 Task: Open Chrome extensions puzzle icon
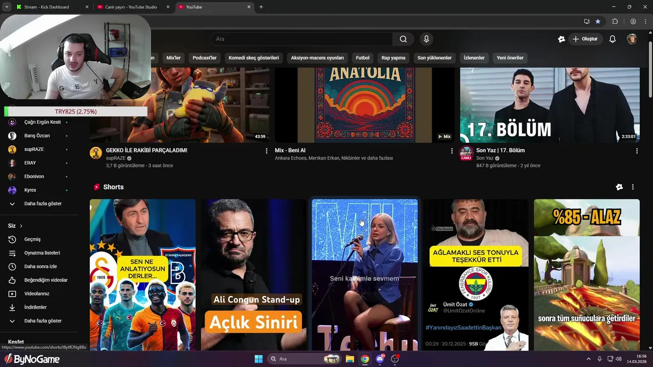click(615, 21)
